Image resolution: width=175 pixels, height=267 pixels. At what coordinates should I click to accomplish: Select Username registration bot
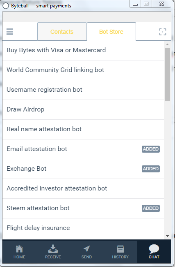83,90
